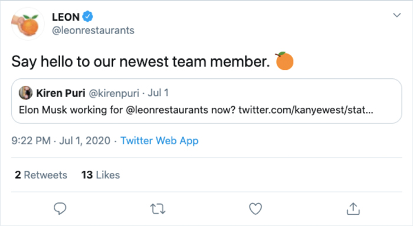Click the @kirenpuri handle in quoted tweet
The width and height of the screenshot is (413, 226).
click(114, 94)
